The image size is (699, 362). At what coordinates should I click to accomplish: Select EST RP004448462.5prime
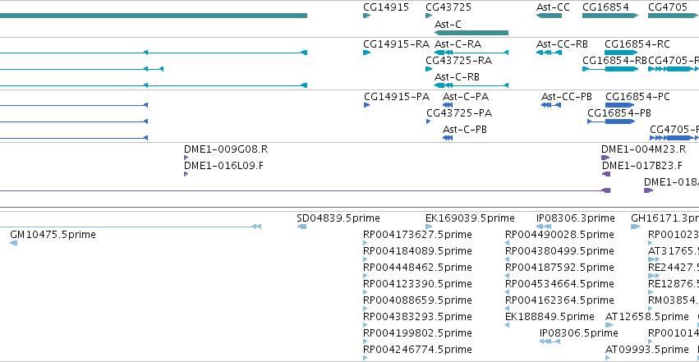click(x=365, y=276)
